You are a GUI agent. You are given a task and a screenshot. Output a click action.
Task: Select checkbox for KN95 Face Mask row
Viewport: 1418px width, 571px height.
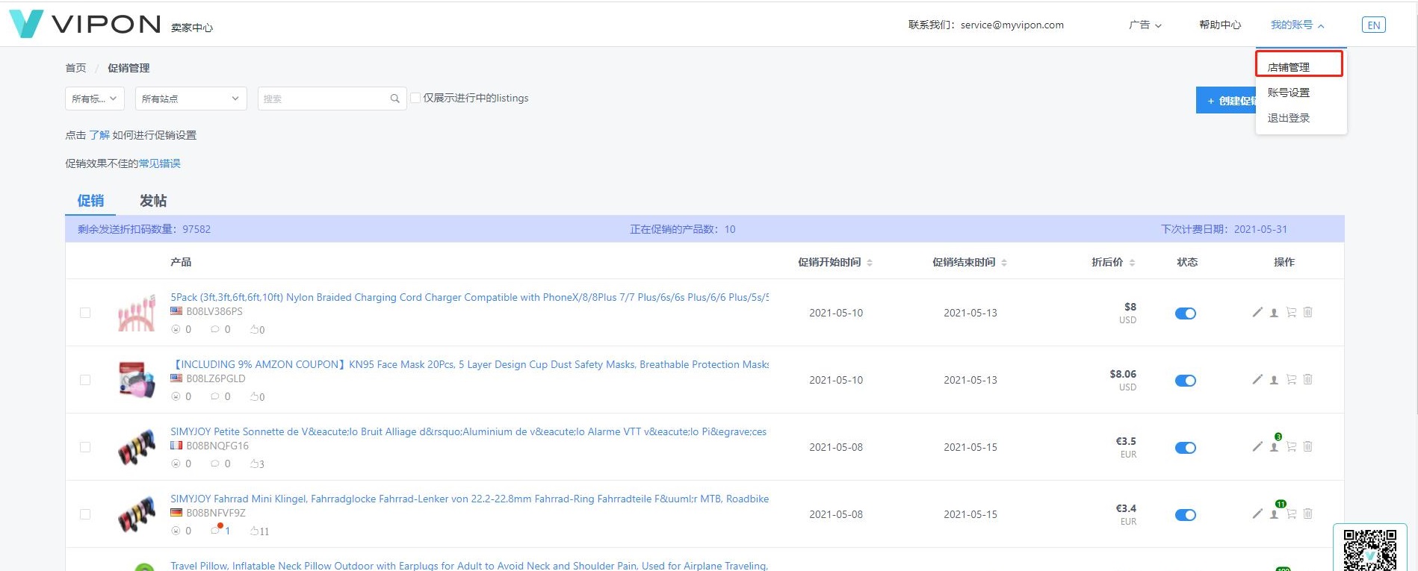point(85,380)
